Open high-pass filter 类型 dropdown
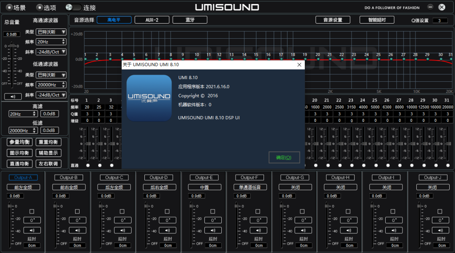 point(51,32)
